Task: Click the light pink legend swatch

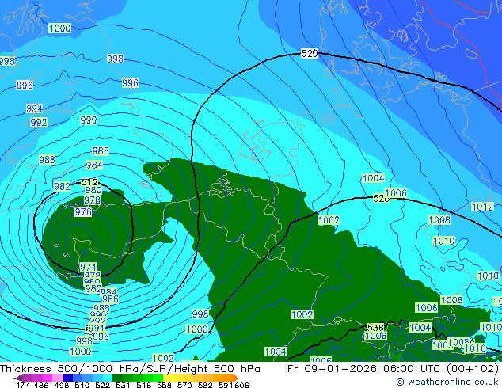Action: pyautogui.click(x=57, y=378)
